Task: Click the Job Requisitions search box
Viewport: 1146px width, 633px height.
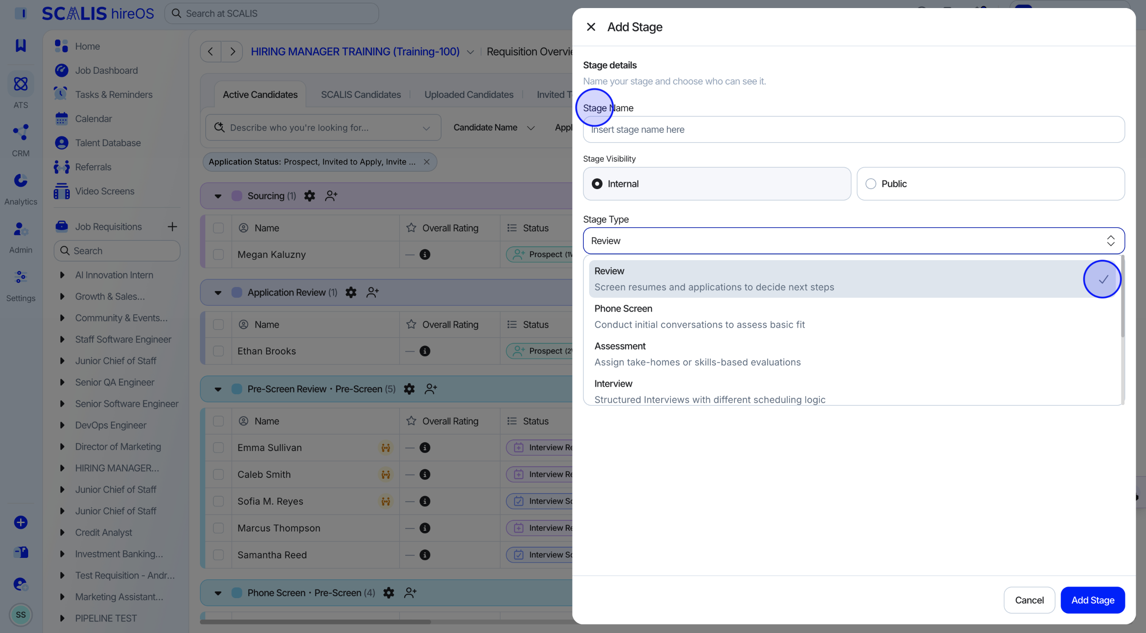Action: [x=117, y=251]
